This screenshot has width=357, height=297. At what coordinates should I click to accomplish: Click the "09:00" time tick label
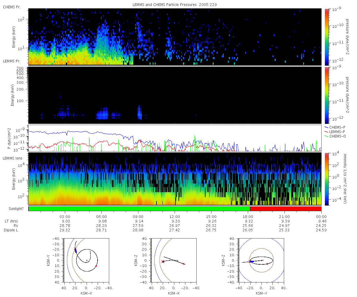pos(138,217)
